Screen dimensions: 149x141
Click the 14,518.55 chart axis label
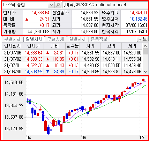[14, 83]
